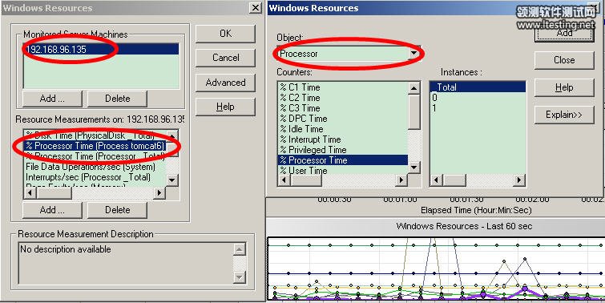Select the _Total instance
The image size is (605, 303).
[x=478, y=87]
